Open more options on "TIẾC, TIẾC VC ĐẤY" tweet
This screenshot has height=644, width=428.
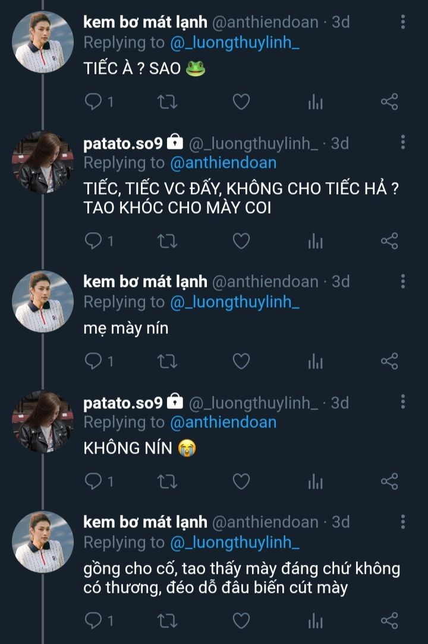coord(403,143)
